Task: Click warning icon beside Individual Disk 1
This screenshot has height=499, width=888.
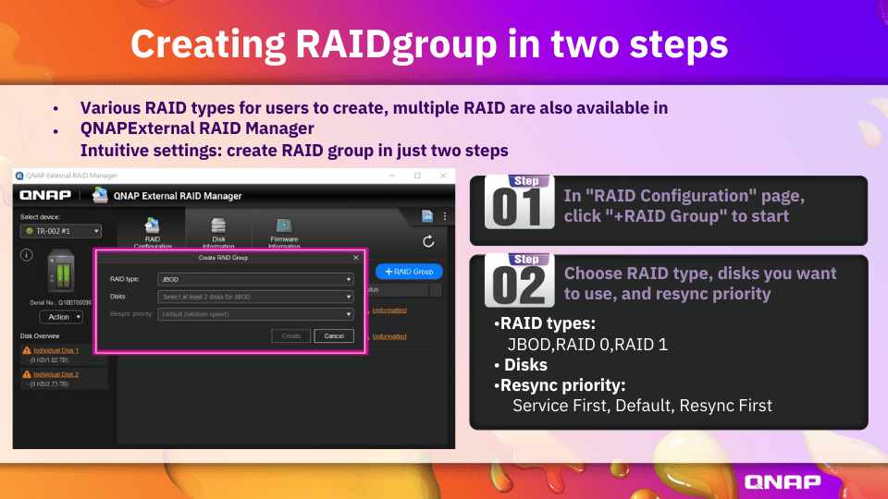Action: click(27, 351)
